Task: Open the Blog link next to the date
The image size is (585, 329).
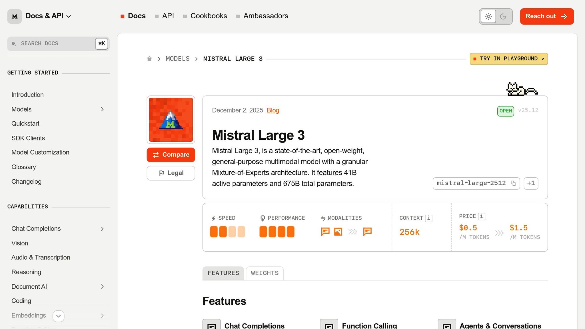Action: [x=273, y=110]
